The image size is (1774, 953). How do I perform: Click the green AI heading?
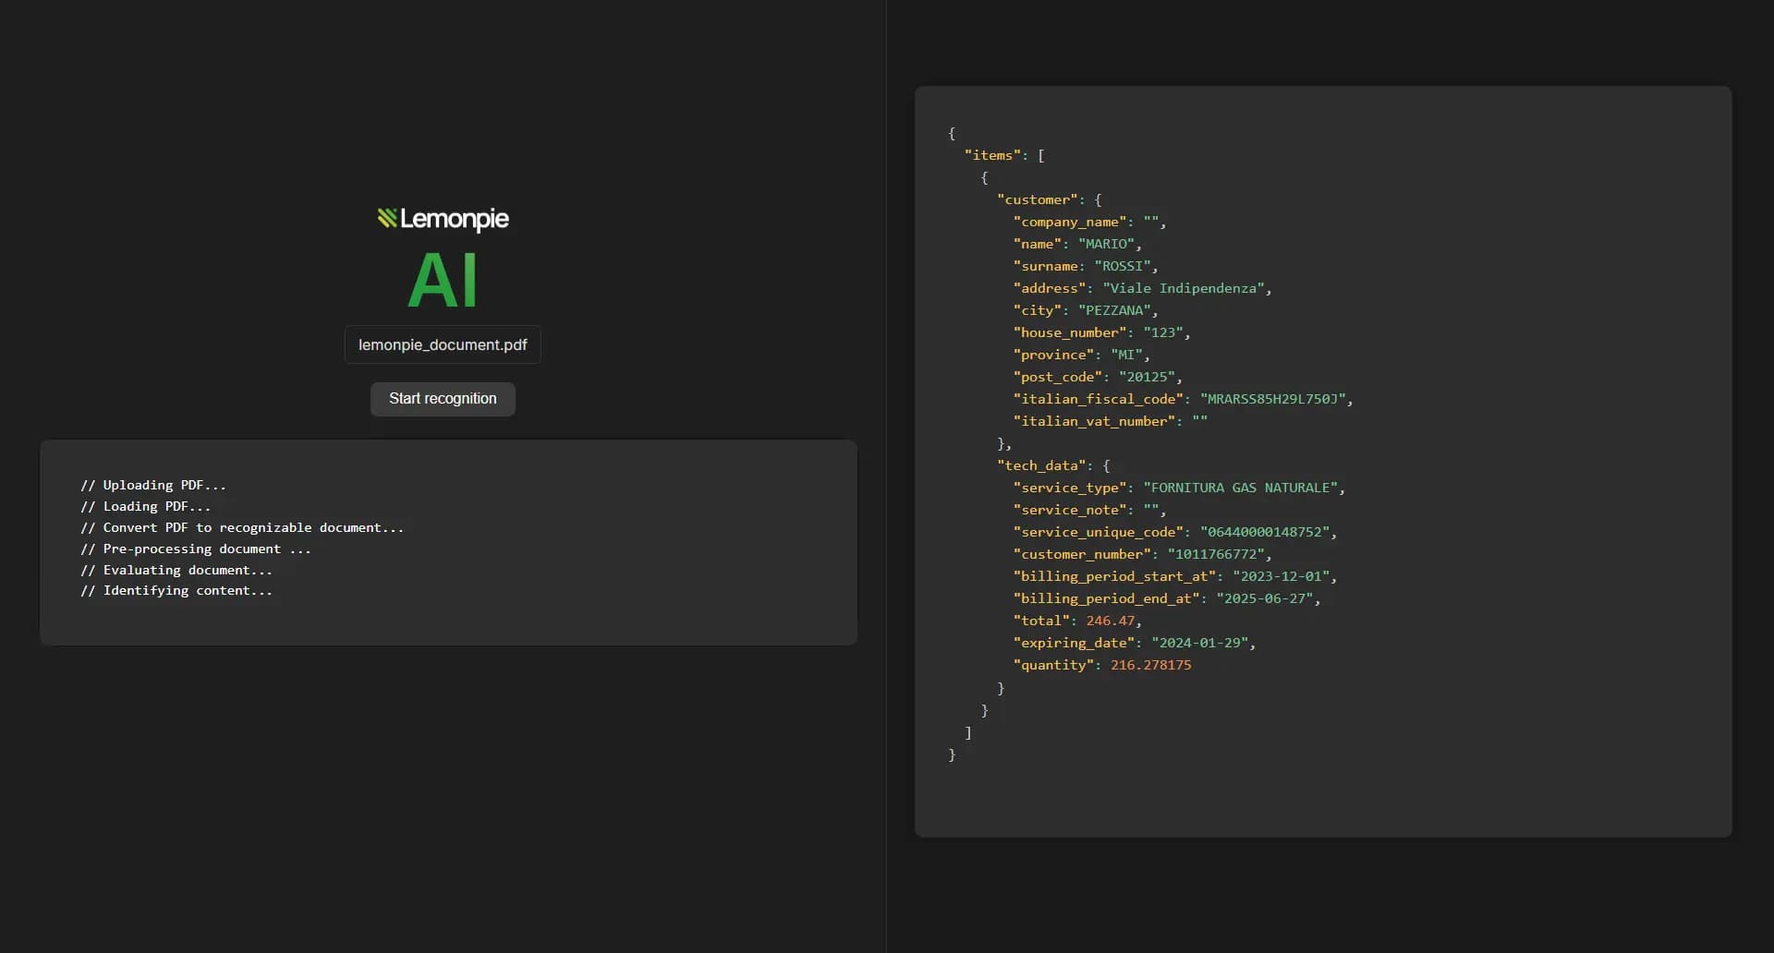point(443,279)
